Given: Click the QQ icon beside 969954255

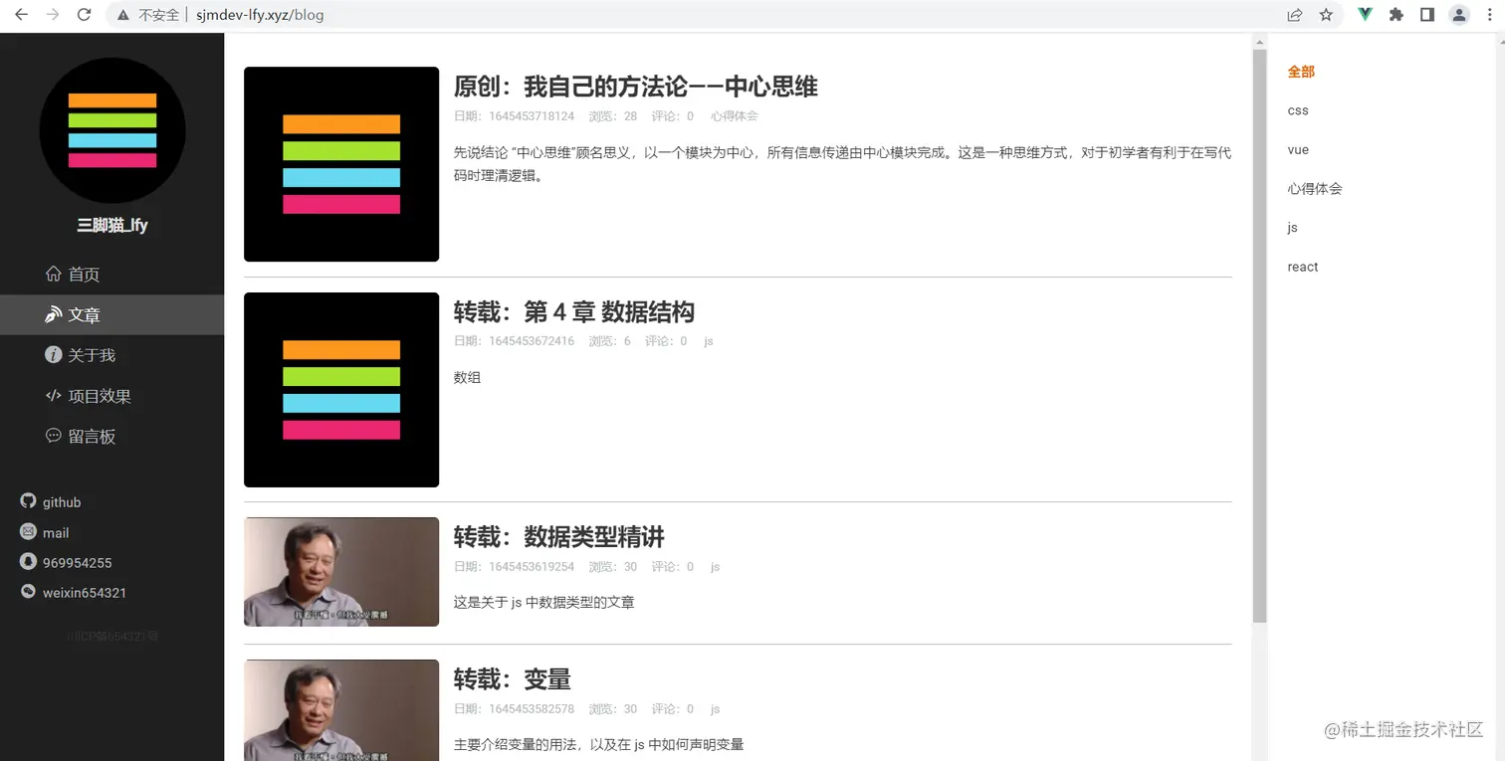Looking at the screenshot, I should pos(28,562).
